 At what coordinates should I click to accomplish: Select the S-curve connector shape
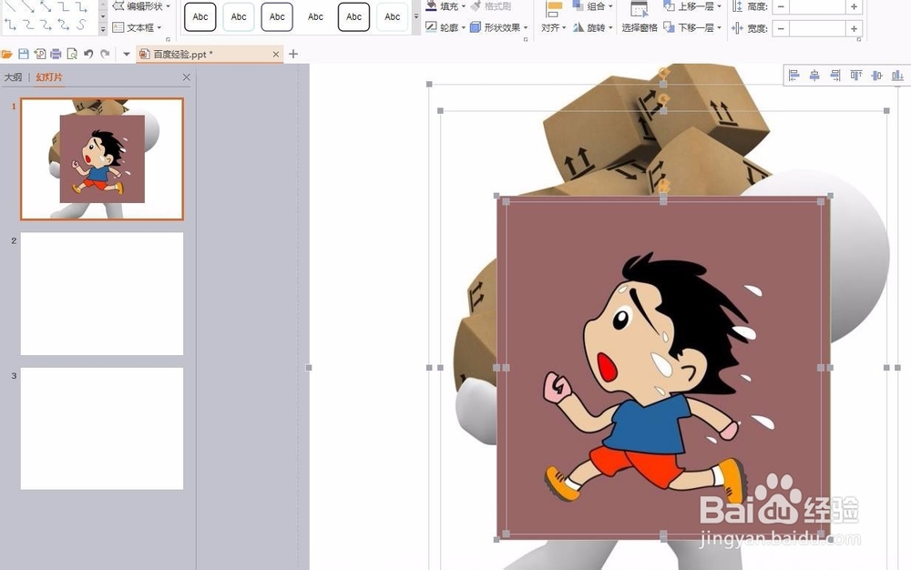click(x=81, y=25)
